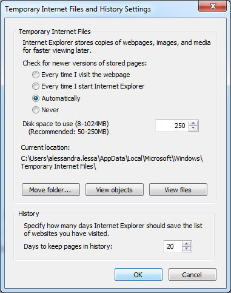The height and width of the screenshot is (293, 231).
Task: Increase history days with up arrow
Action: (x=187, y=244)
